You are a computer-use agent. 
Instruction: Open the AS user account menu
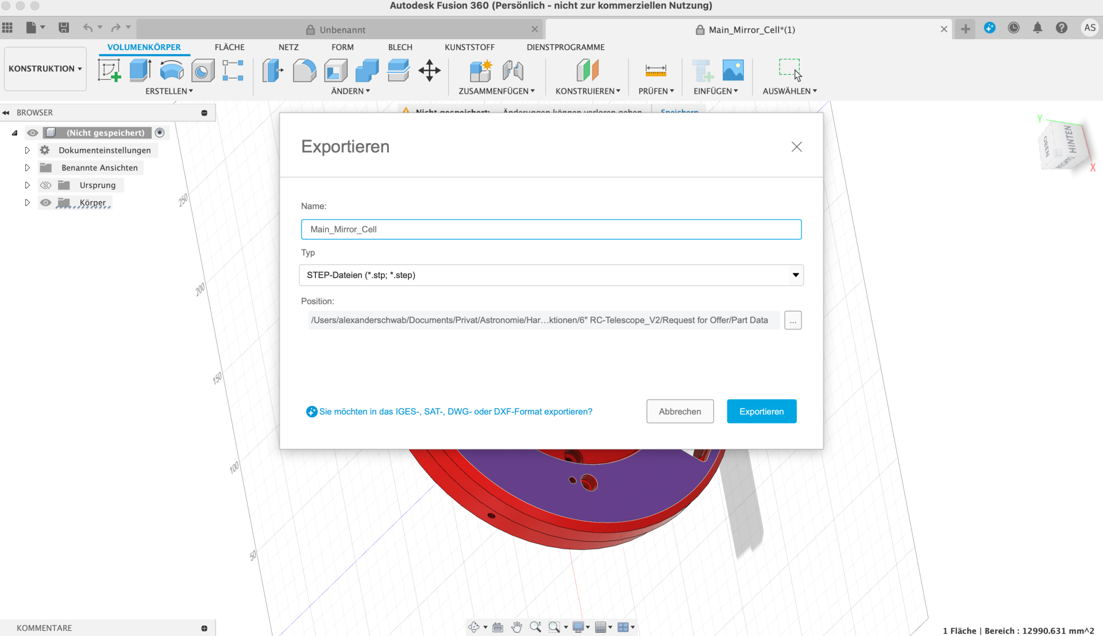pos(1089,28)
